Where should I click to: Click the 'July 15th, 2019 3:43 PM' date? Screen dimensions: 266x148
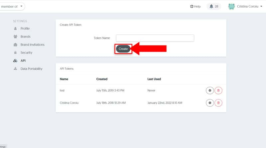pos(110,90)
